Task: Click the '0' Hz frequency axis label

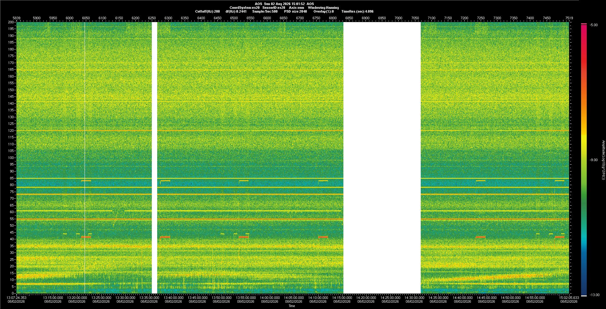Action: click(13, 293)
